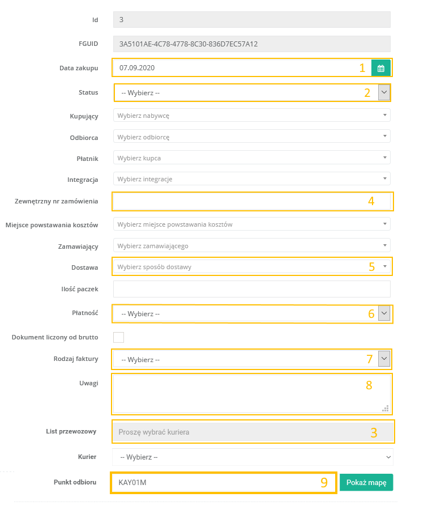Image resolution: width=428 pixels, height=510 pixels.
Task: Click the Uwagi textarea resize handle
Action: [386, 407]
